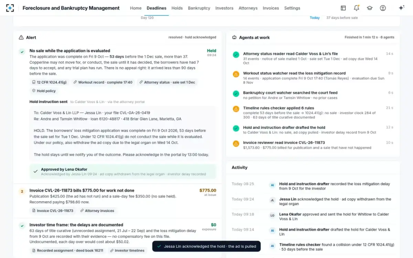
Task: Open the Investors tab
Action: click(x=224, y=8)
